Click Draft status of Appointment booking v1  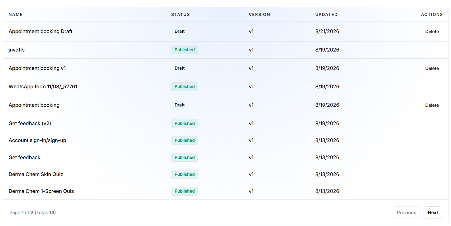tap(180, 68)
